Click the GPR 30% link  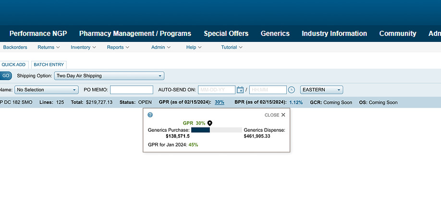click(x=220, y=102)
